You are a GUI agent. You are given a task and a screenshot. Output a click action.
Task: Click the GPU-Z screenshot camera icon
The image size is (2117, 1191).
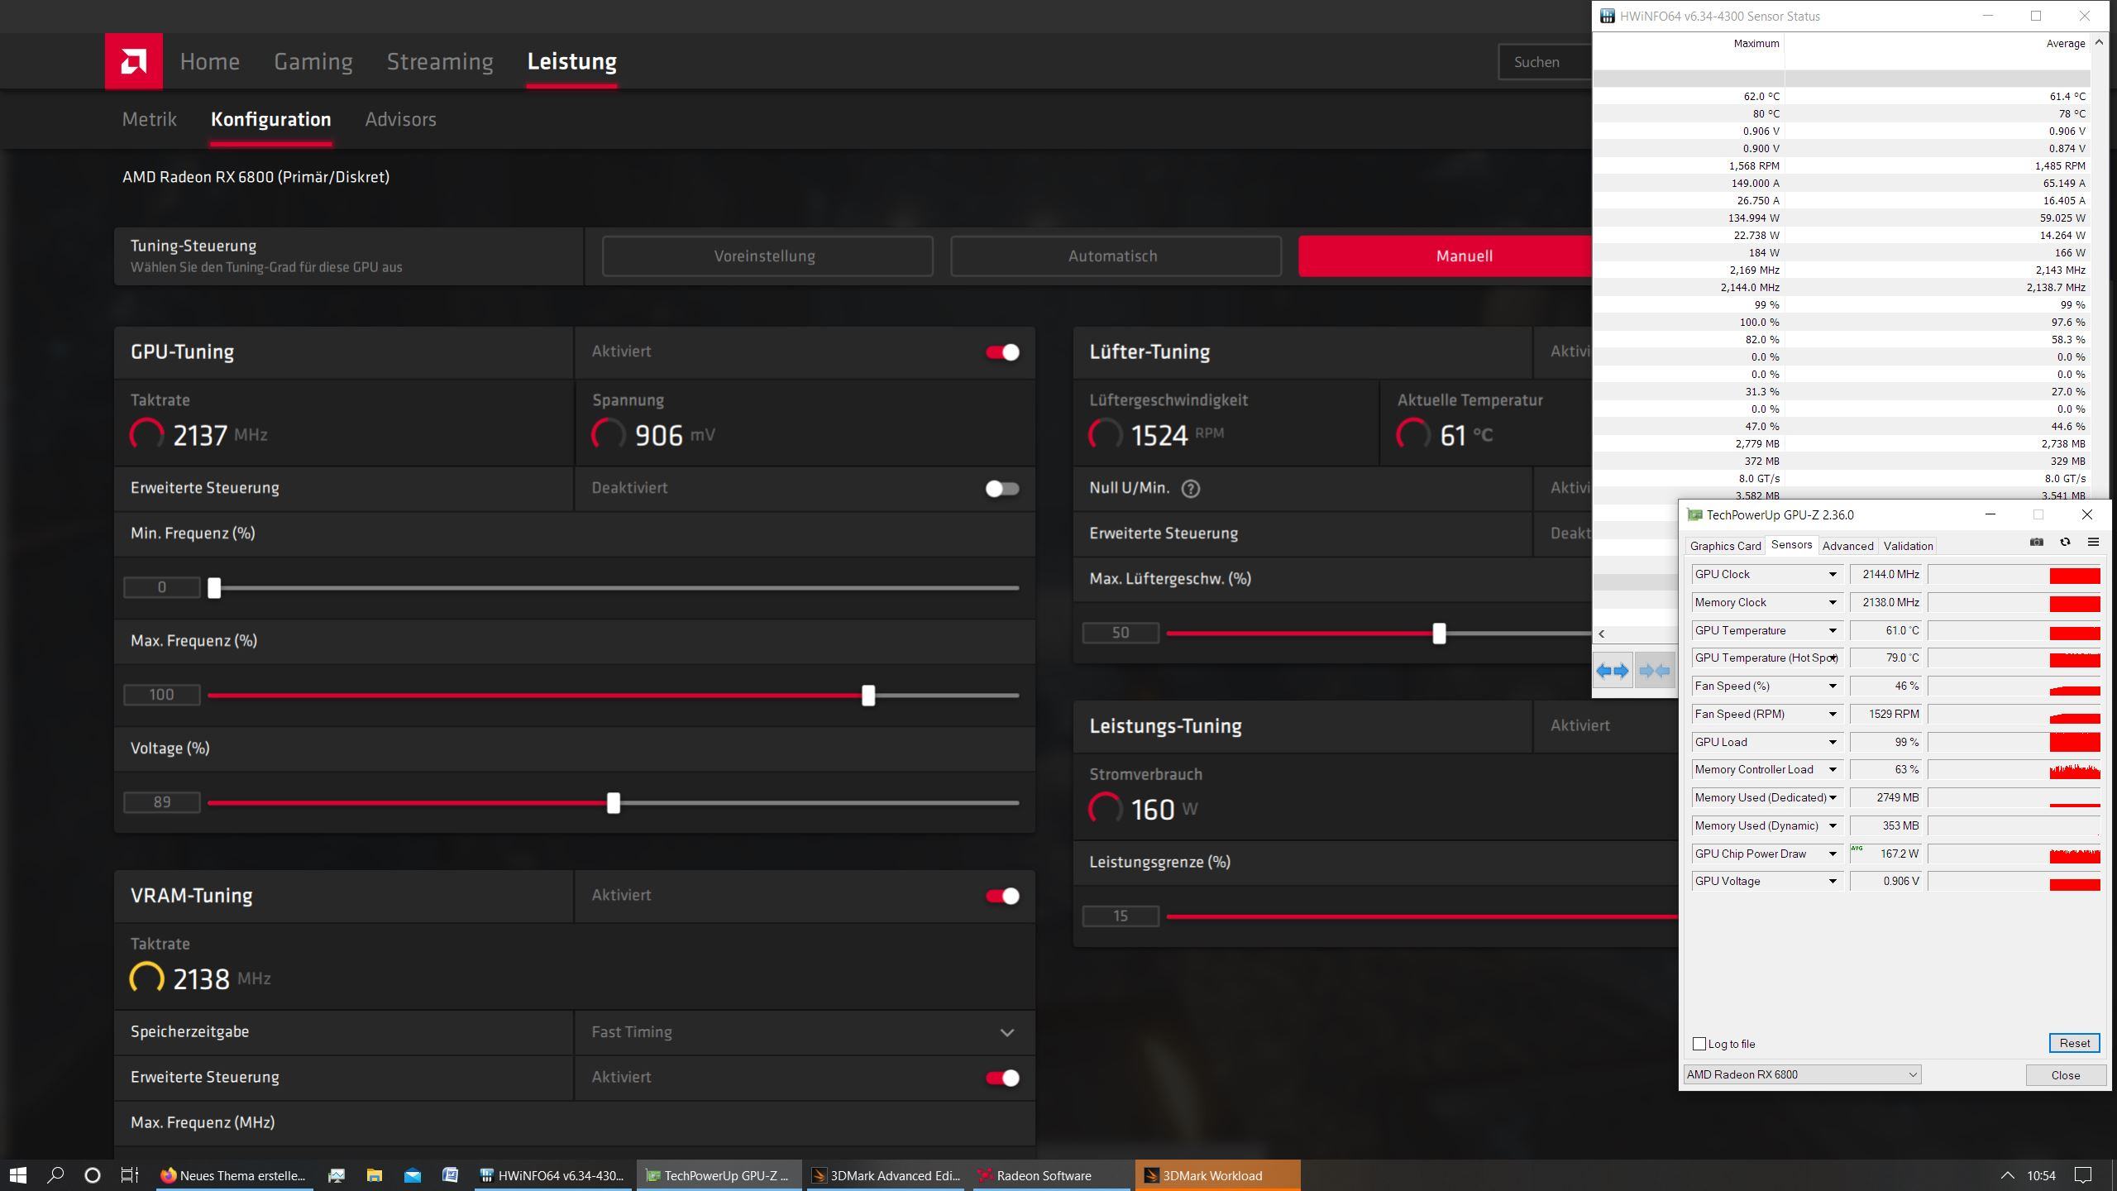2036,543
